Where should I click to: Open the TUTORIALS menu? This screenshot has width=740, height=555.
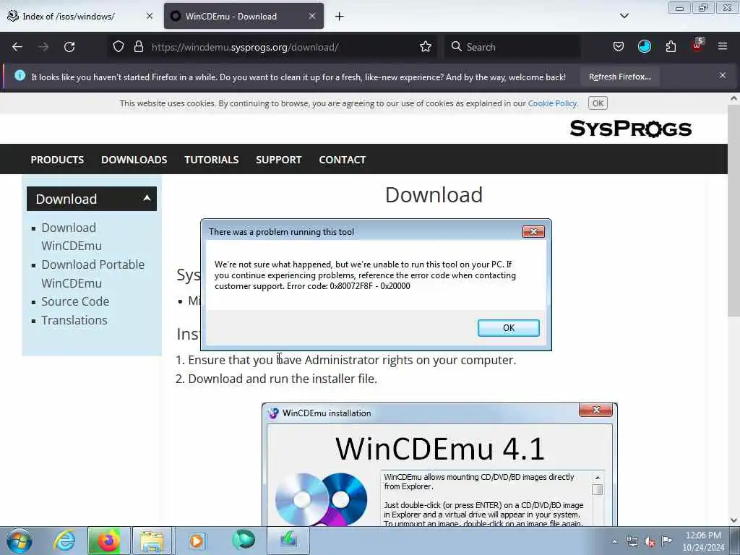click(212, 160)
